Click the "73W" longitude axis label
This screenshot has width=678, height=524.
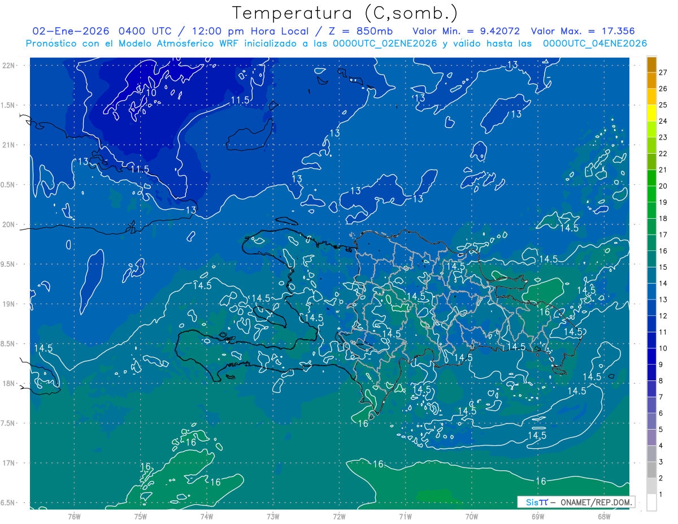click(x=272, y=516)
